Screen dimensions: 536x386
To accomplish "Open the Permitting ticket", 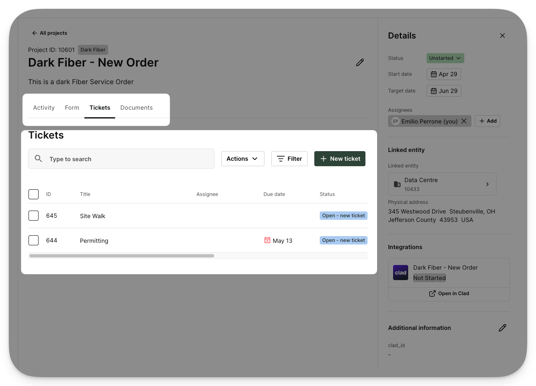I will (x=94, y=241).
